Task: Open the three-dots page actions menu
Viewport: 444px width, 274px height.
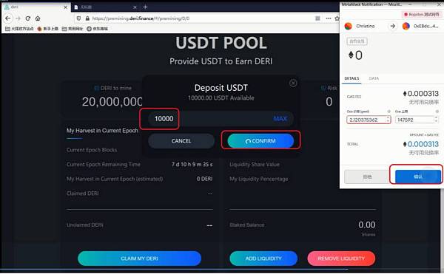Action: pos(328,18)
